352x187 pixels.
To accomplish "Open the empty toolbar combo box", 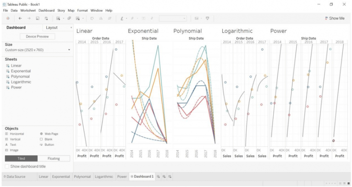I will click(x=173, y=18).
